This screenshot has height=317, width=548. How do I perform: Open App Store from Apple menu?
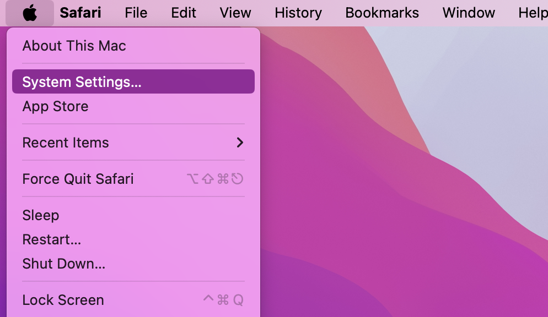(x=133, y=106)
